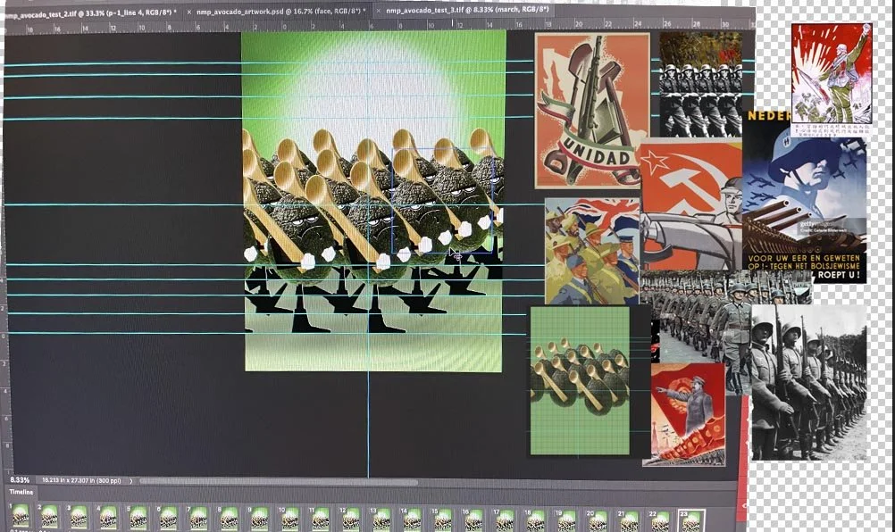
Task: Select timeline frame 5
Action: (139, 517)
